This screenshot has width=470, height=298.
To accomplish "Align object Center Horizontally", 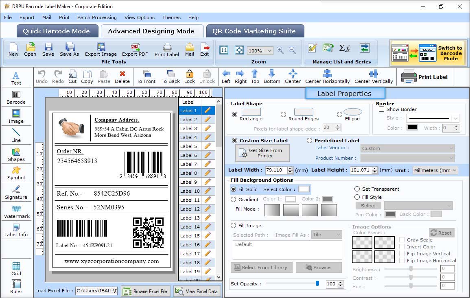I will (327, 77).
